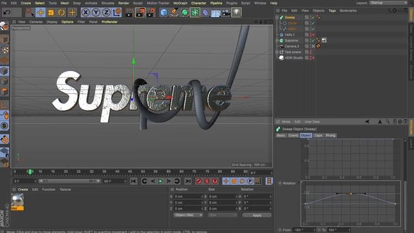Go to start of animation
The image size is (414, 233).
point(134,181)
